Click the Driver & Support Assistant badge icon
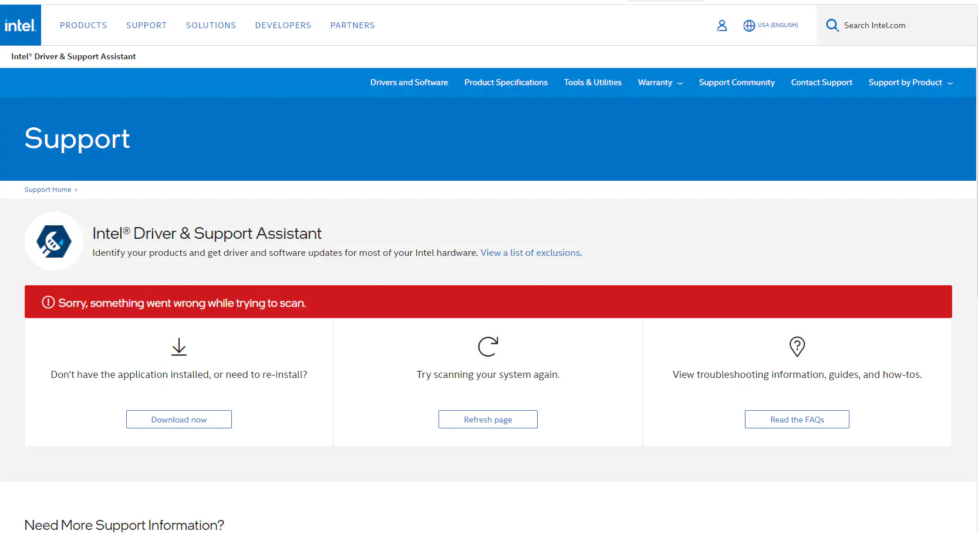The height and width of the screenshot is (534, 978). [x=54, y=241]
